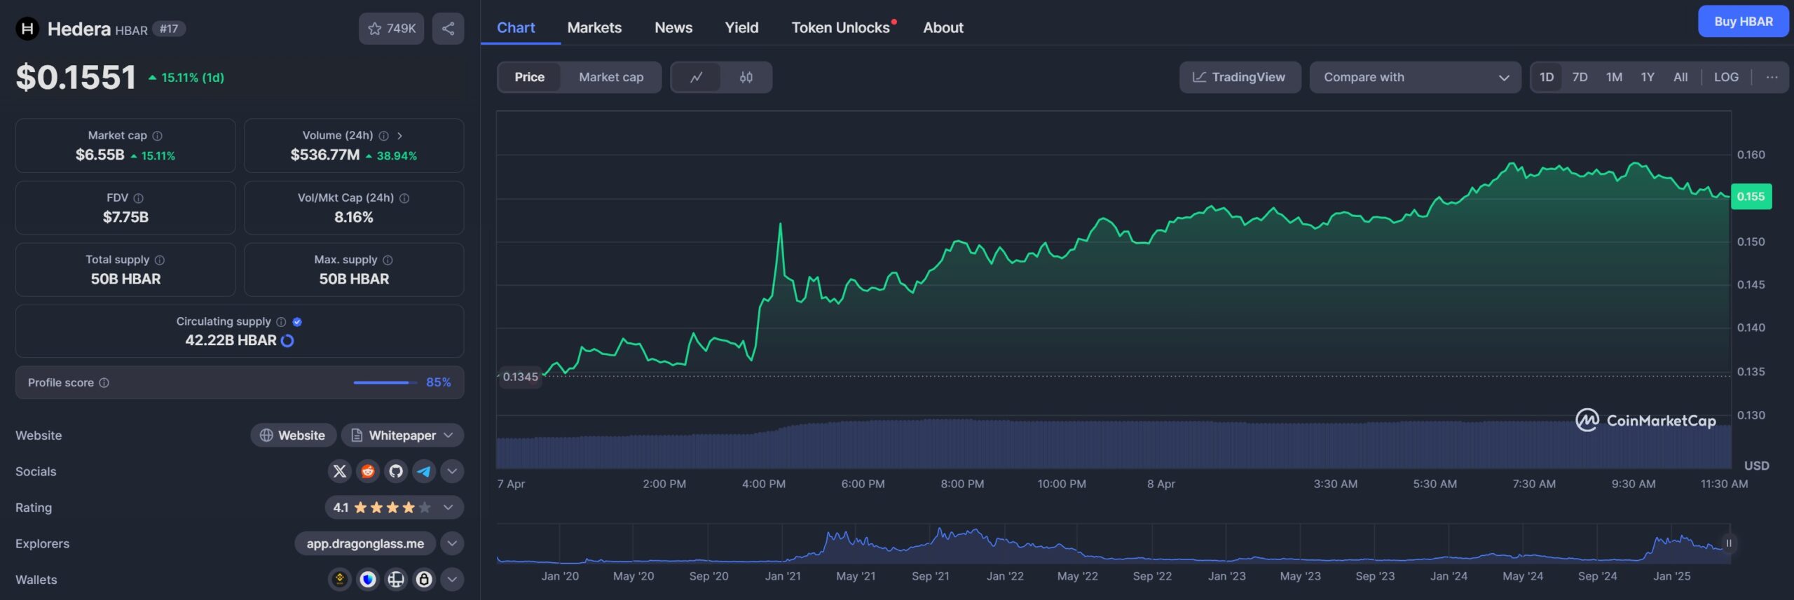Image resolution: width=1794 pixels, height=600 pixels.
Task: Switch to the Token Unlocks tab
Action: coord(841,28)
